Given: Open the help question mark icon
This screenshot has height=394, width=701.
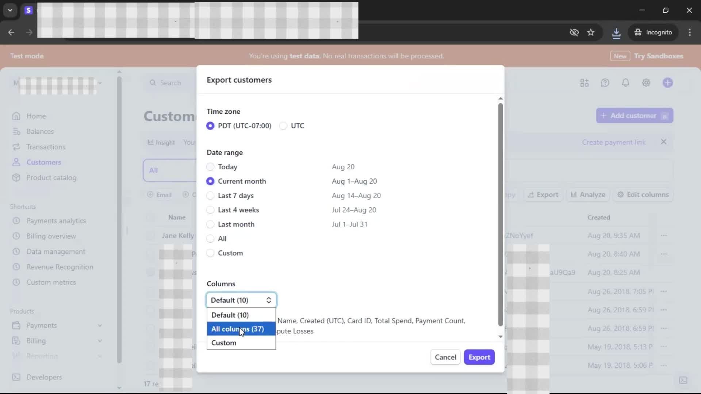Looking at the screenshot, I should coord(605,83).
